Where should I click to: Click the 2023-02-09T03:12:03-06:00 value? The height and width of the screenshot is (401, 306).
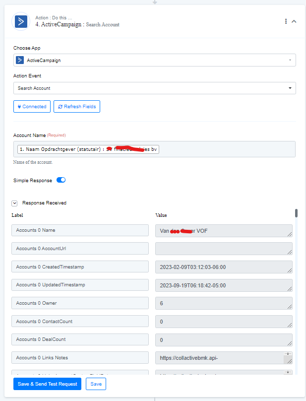(x=224, y=267)
